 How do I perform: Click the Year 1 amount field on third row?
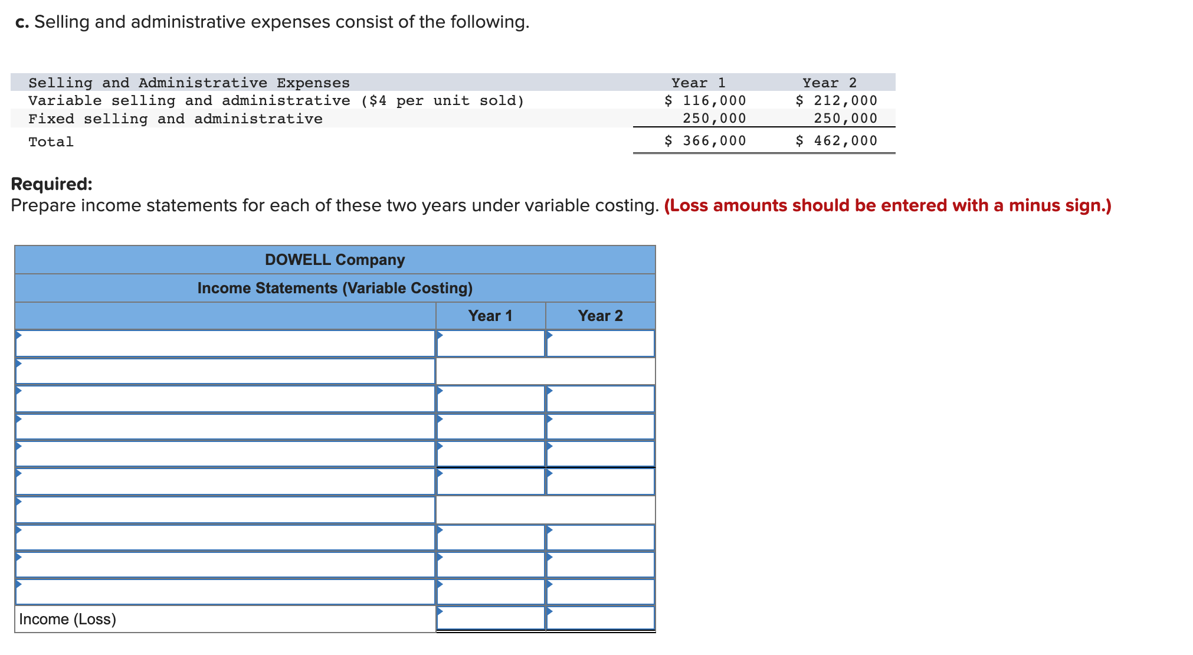pyautogui.click(x=490, y=398)
